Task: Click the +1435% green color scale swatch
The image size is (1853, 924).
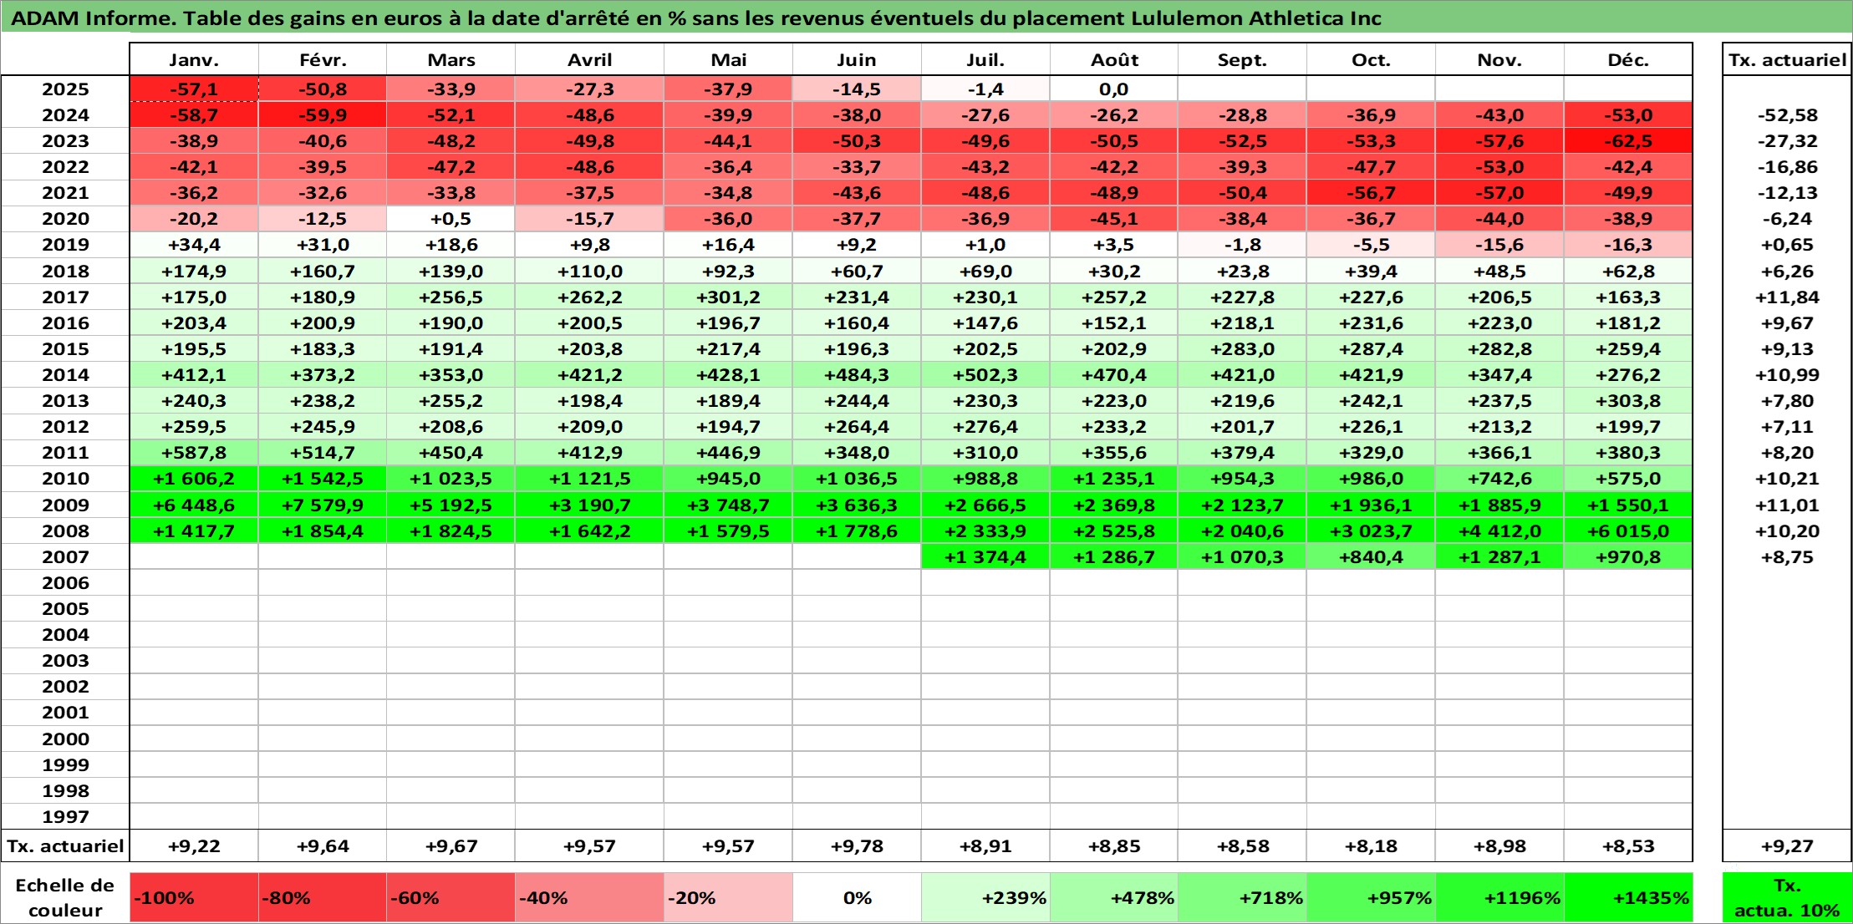Action: [x=1628, y=897]
